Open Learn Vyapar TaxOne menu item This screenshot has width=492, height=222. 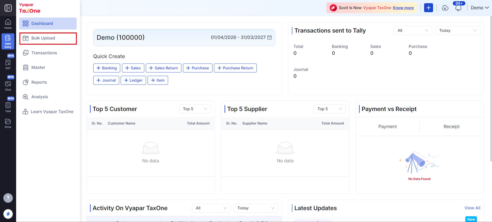pos(48,112)
